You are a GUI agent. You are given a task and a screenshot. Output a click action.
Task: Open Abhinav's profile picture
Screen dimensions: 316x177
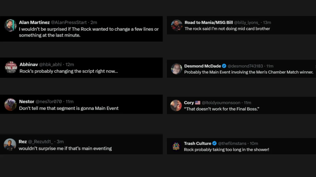point(11,67)
